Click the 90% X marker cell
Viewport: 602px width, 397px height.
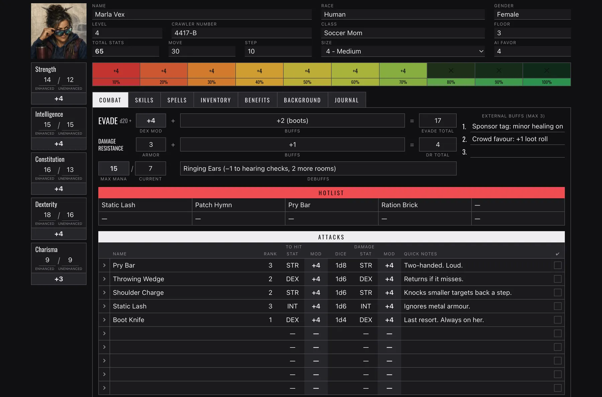(x=499, y=71)
